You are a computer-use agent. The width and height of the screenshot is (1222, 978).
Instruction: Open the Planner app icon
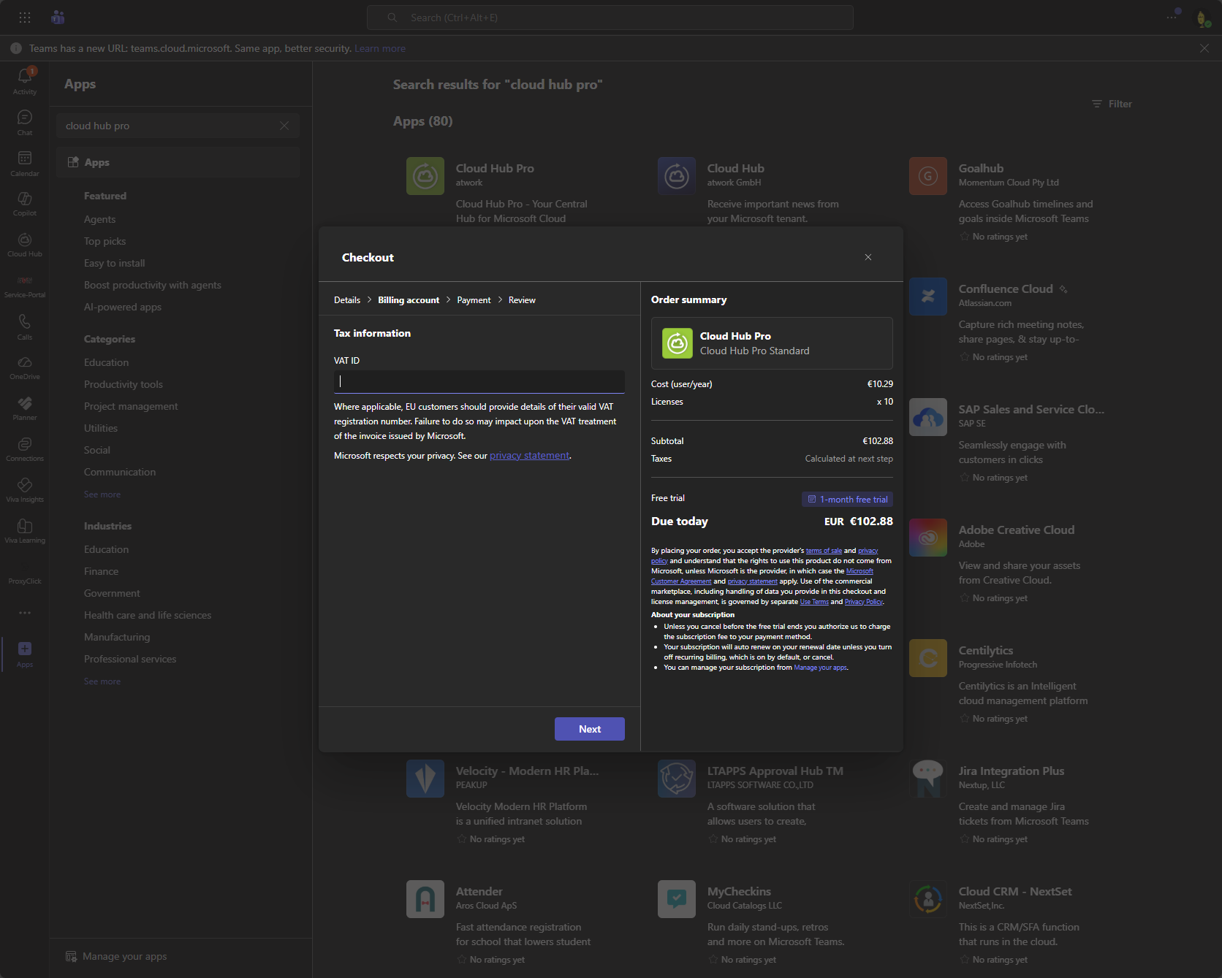pos(25,408)
